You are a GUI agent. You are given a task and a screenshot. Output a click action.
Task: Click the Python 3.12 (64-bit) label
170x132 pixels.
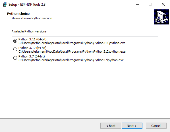[32, 48]
